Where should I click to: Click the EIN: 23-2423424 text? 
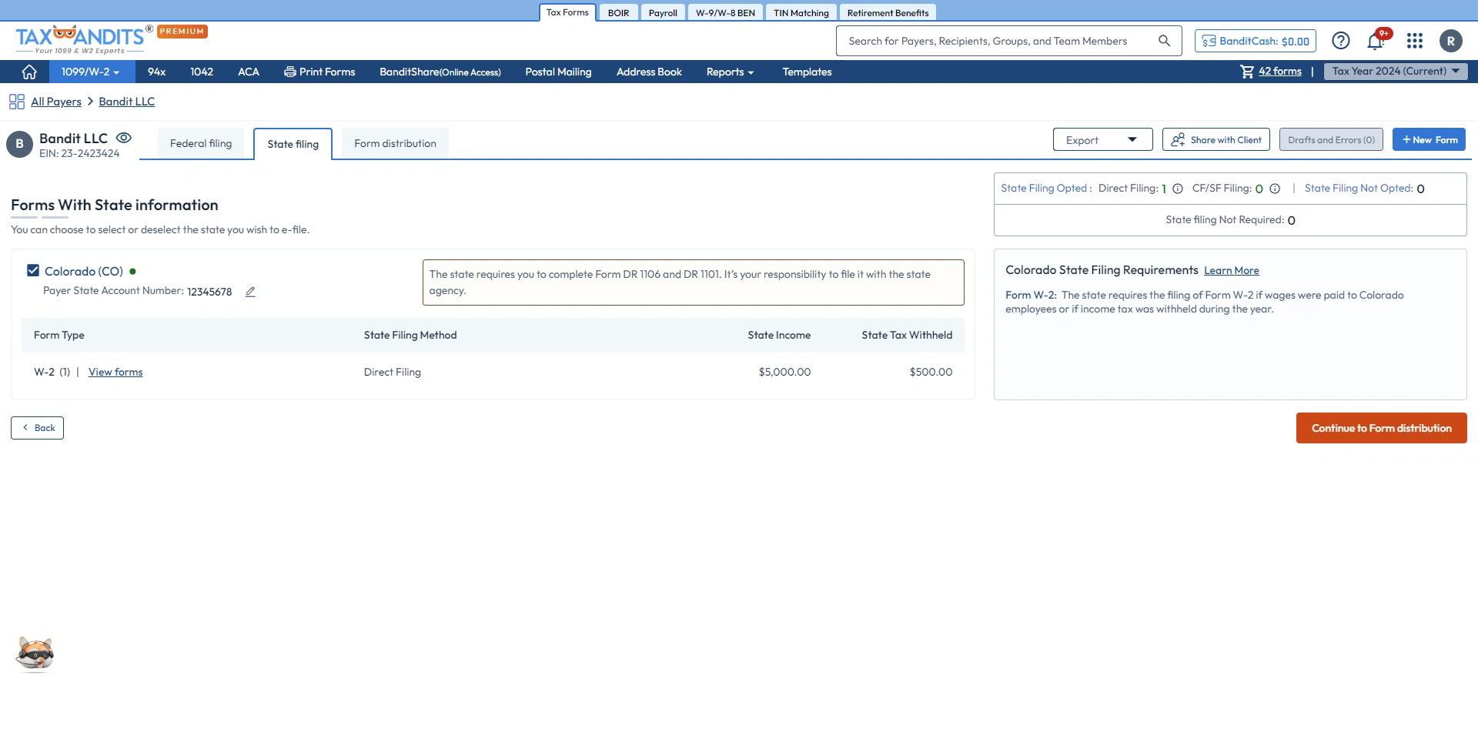tap(79, 153)
